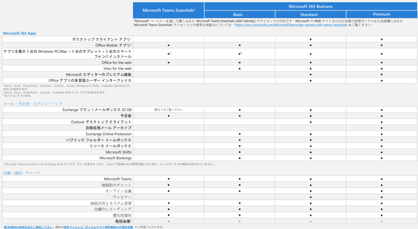Click the メール、予定表、スケジューリング section heading
Screen dimensions: 418x229
coord(33,104)
